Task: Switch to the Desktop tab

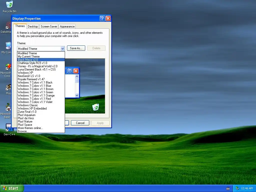Action: [x=33, y=26]
